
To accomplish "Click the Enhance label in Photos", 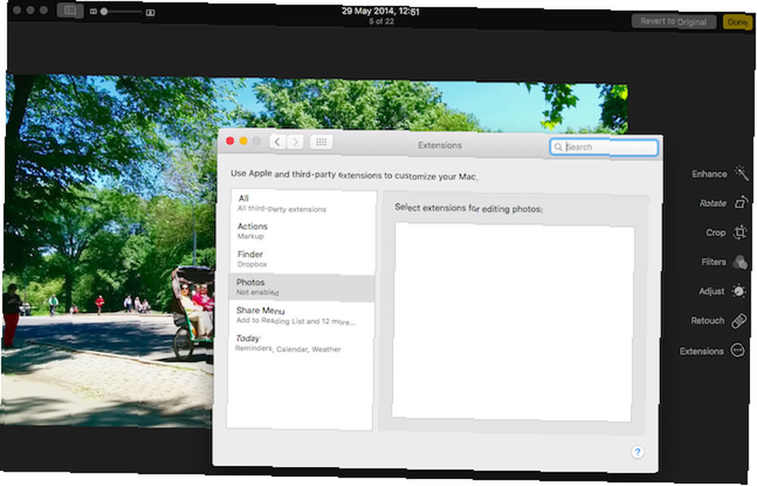I will (x=709, y=174).
